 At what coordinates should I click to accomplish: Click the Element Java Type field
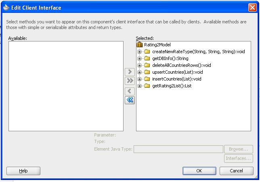pyautogui.click(x=178, y=149)
